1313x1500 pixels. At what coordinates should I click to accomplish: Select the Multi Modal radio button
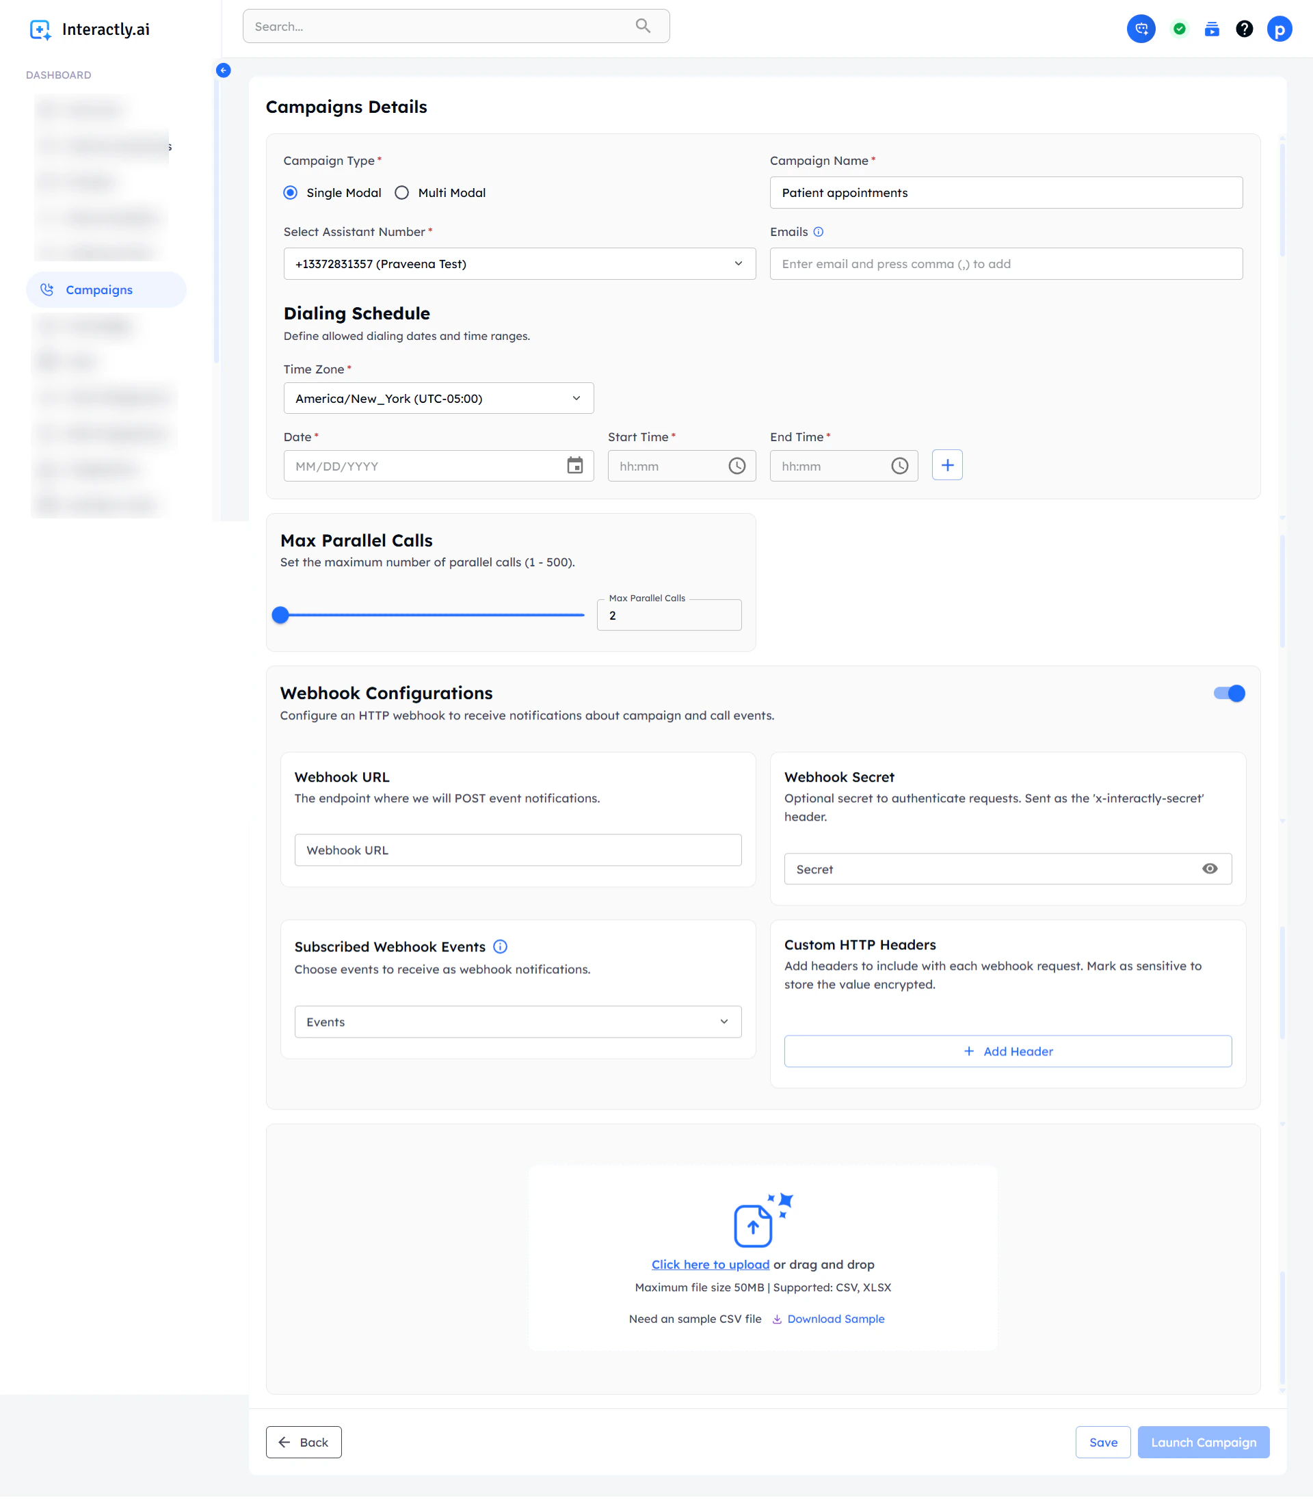coord(401,193)
